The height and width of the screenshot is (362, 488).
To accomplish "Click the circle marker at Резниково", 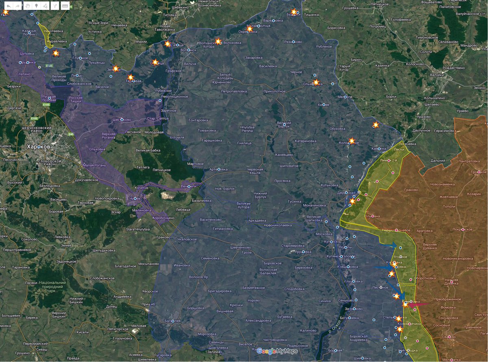I will 293,42.
